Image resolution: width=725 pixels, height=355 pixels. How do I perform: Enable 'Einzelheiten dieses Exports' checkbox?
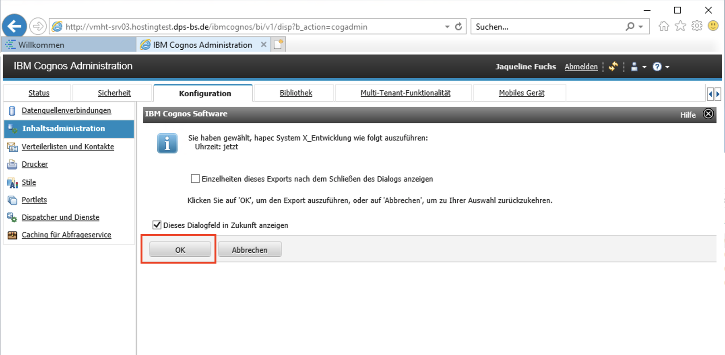point(195,179)
